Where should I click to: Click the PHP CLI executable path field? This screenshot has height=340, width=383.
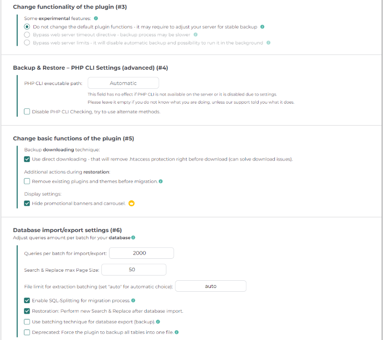(123, 83)
